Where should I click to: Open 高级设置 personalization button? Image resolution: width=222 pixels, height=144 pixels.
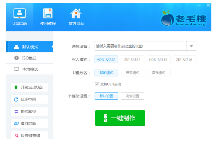[133, 96]
